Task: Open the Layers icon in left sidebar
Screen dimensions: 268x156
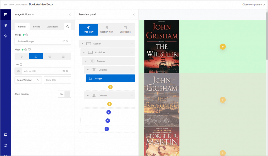Action: pyautogui.click(x=5, y=25)
